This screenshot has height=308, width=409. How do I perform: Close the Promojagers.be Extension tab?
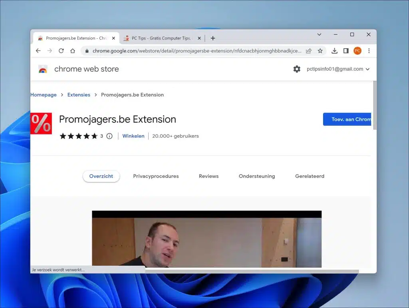point(113,38)
